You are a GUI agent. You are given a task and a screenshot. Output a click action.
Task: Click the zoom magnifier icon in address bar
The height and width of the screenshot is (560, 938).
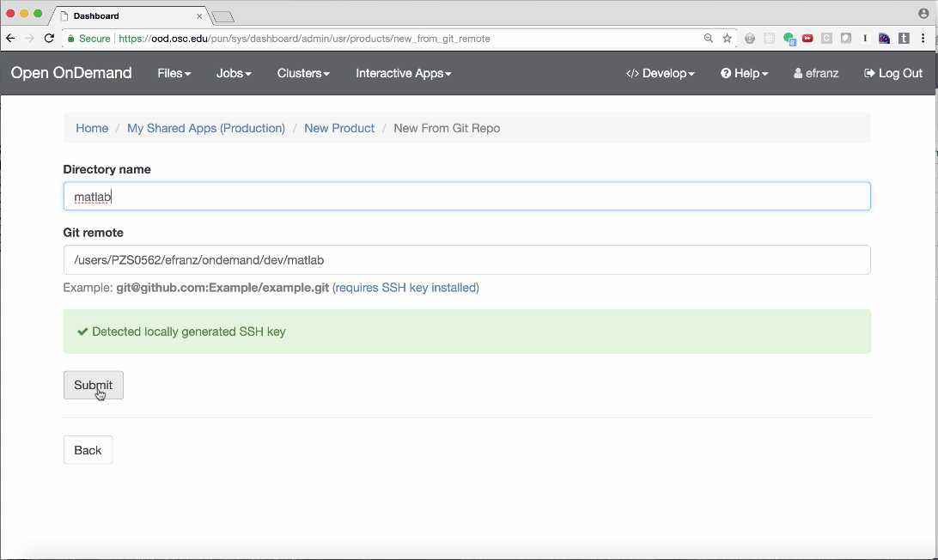(709, 39)
